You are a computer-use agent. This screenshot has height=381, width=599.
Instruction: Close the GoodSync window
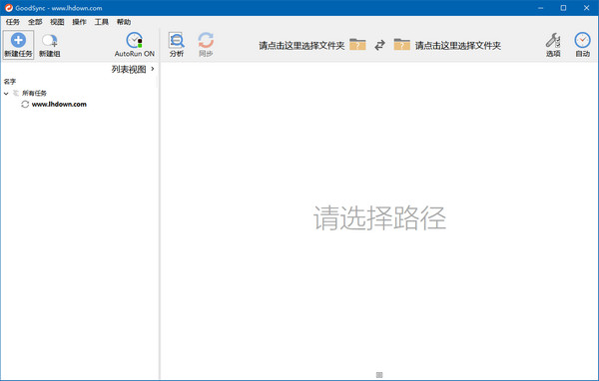tap(586, 8)
